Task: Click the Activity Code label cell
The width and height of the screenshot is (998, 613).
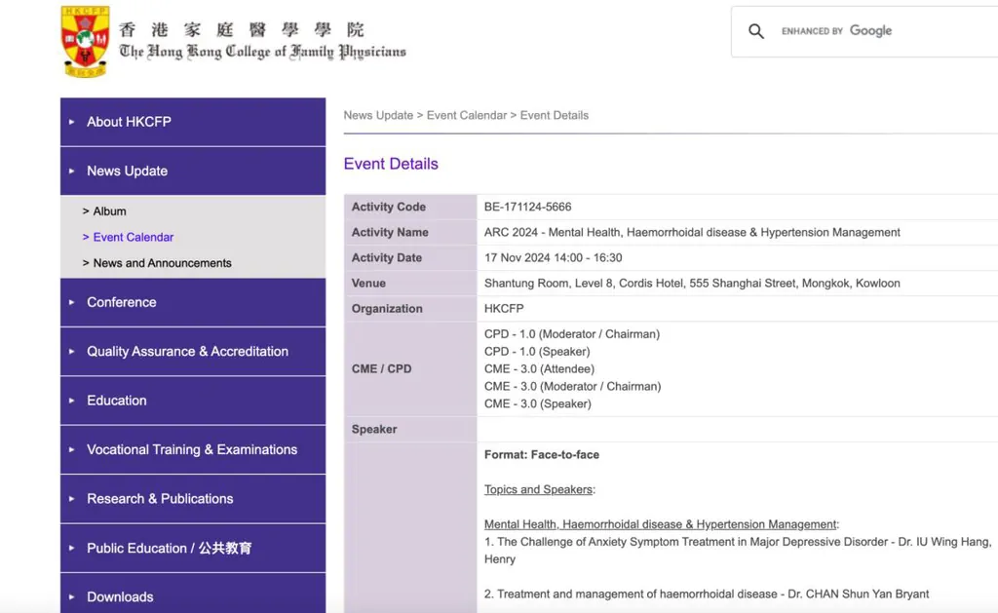Action: point(410,207)
